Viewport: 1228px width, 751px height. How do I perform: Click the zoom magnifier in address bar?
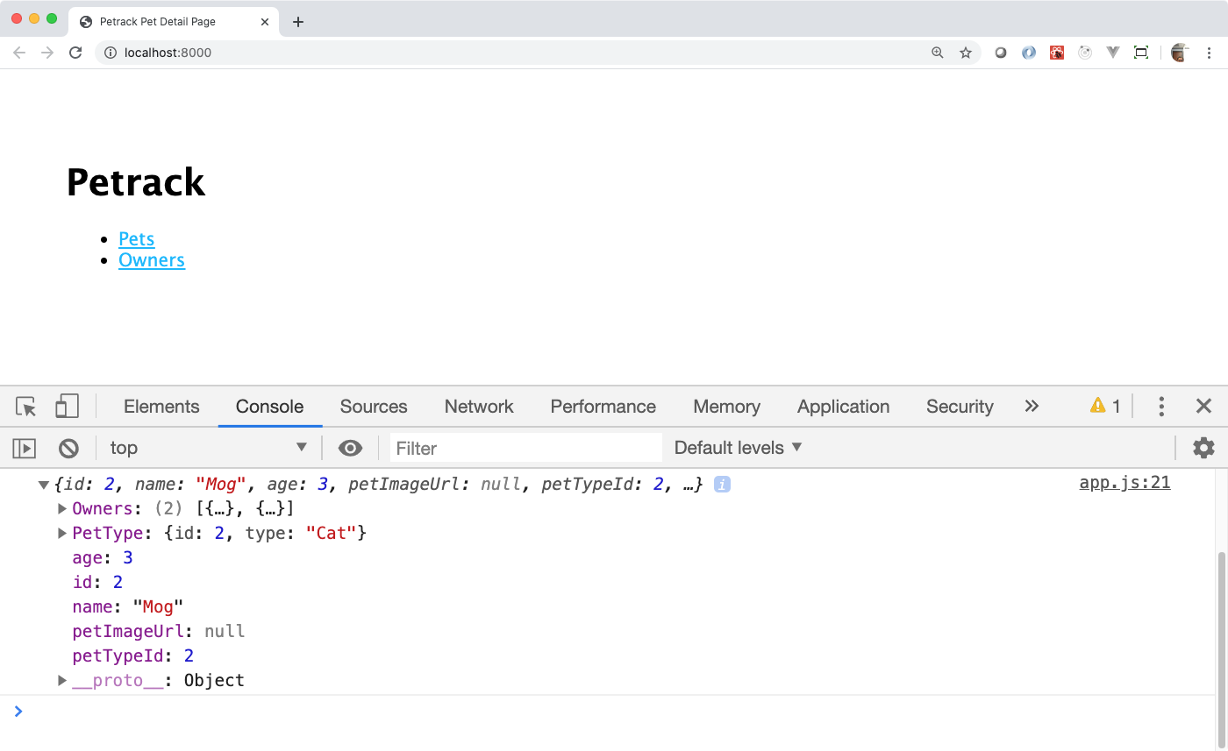(938, 53)
